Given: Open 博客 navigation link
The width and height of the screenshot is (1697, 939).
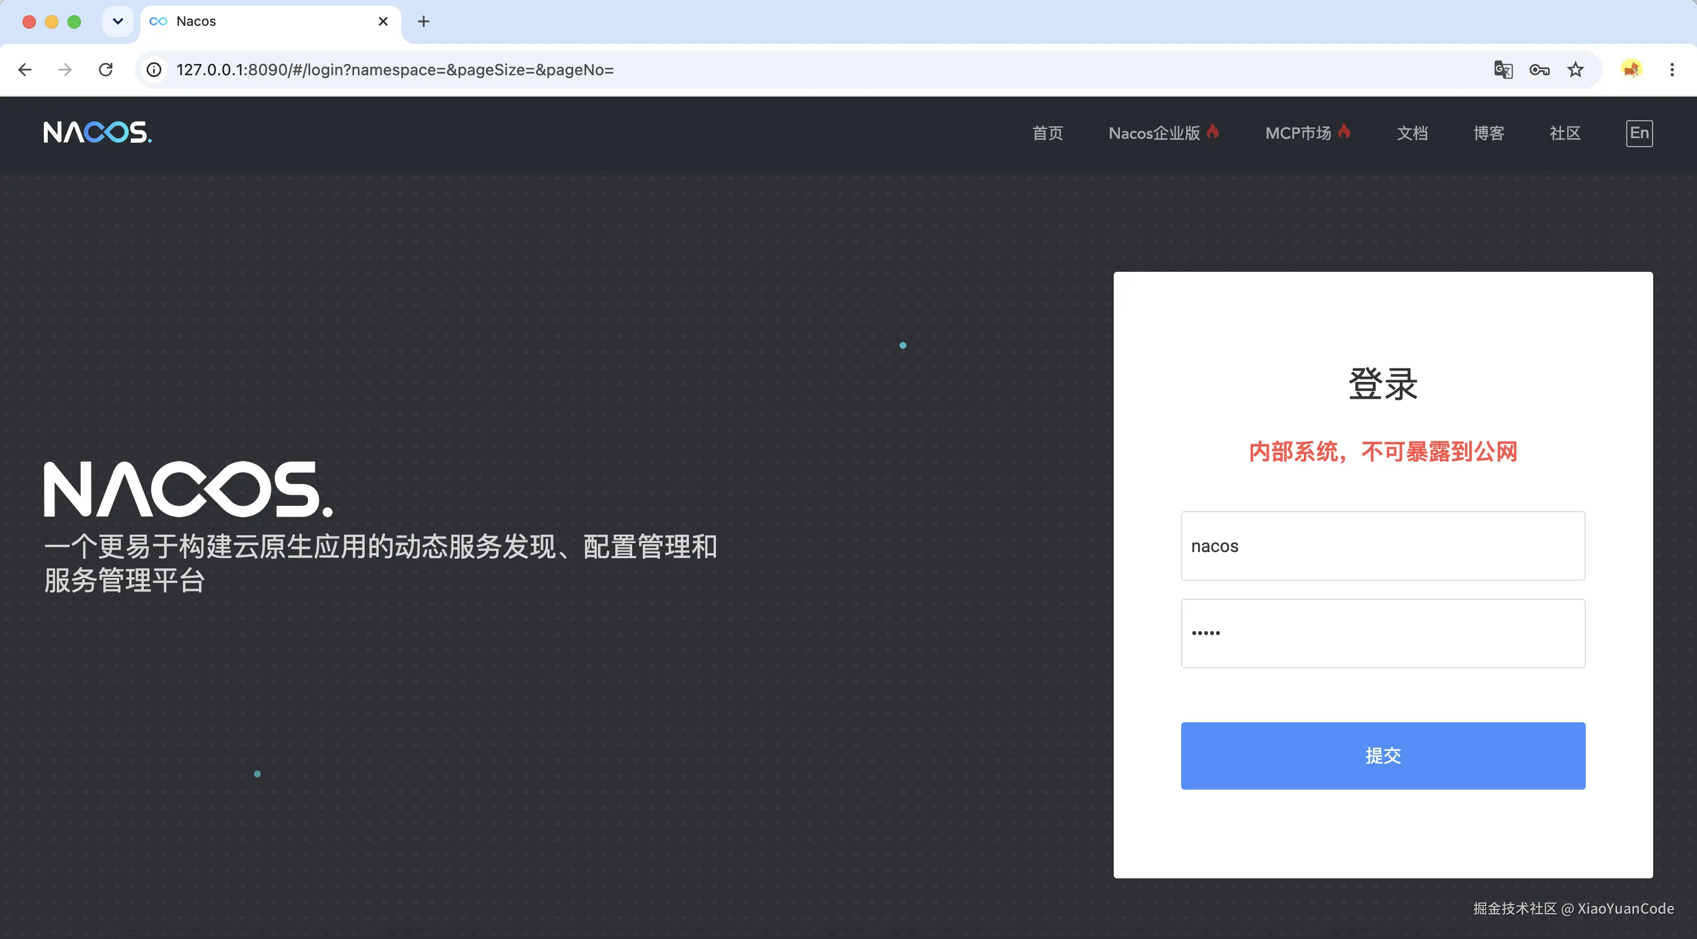Looking at the screenshot, I should tap(1489, 133).
